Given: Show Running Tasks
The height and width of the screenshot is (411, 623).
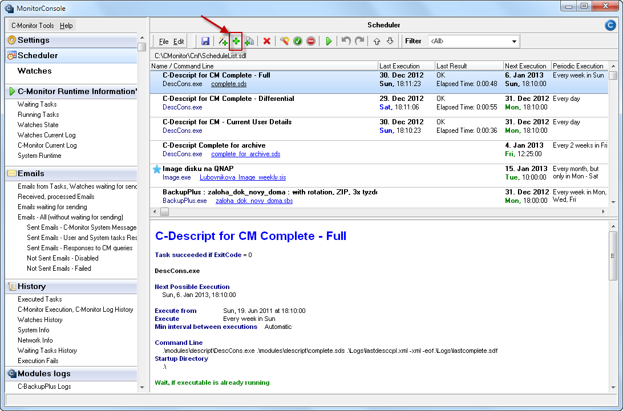Looking at the screenshot, I should pyautogui.click(x=38, y=115).
